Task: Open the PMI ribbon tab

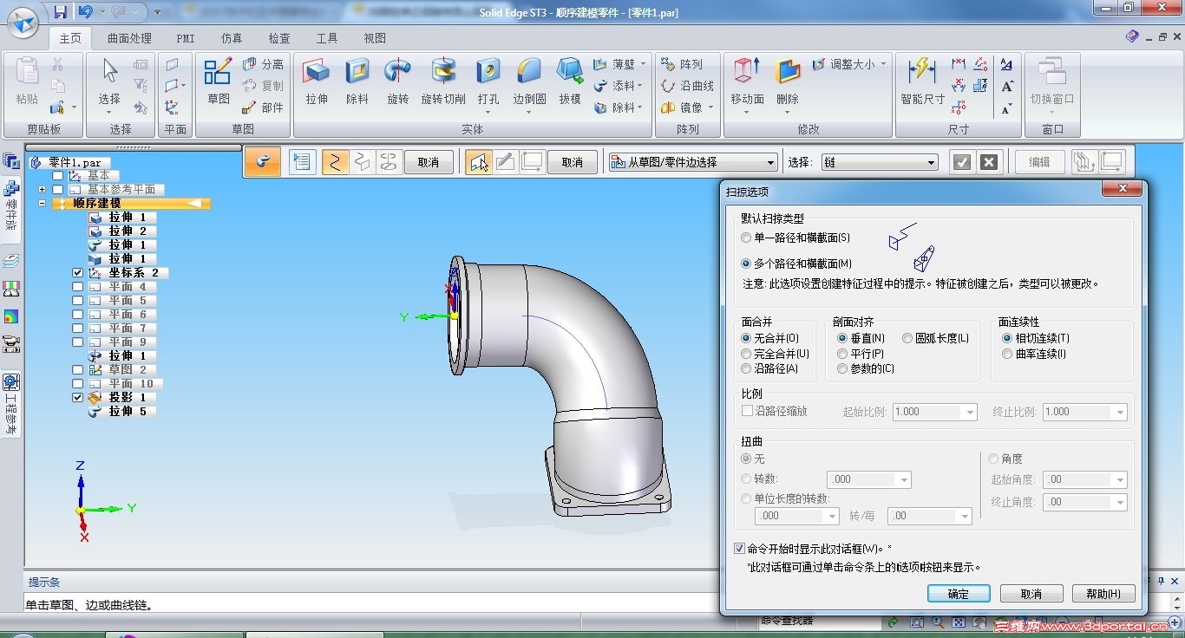Action: (x=186, y=38)
